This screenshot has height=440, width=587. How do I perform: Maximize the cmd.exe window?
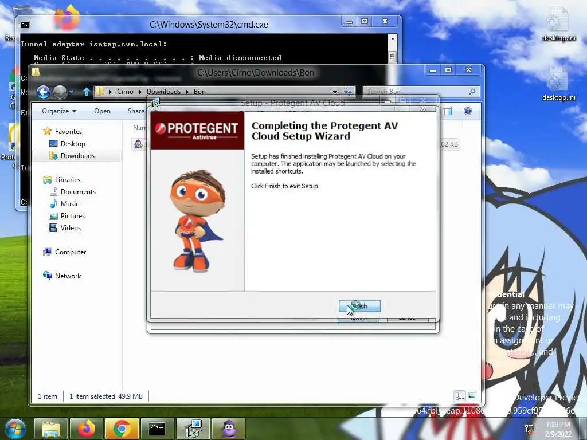[365, 22]
